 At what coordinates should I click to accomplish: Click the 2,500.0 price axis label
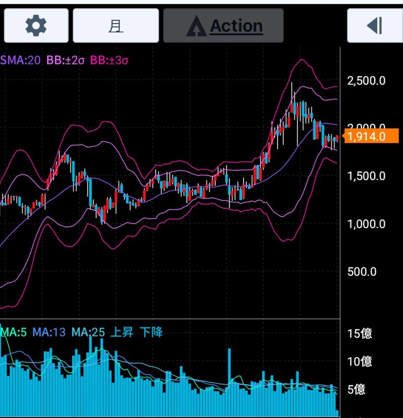(366, 81)
